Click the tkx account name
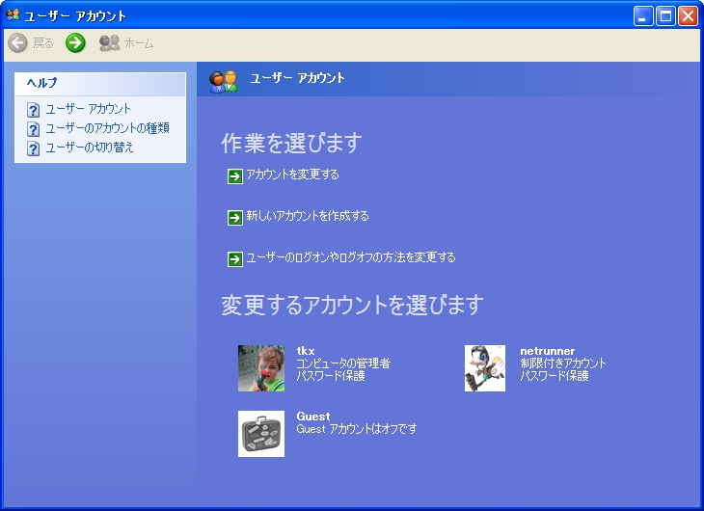Screen dimensions: 704x511 (x=306, y=351)
